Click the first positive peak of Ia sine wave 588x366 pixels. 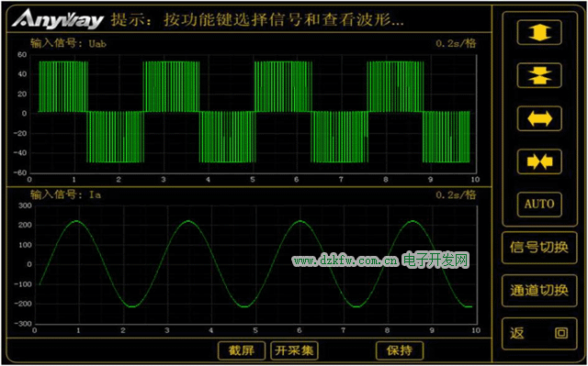click(x=76, y=221)
